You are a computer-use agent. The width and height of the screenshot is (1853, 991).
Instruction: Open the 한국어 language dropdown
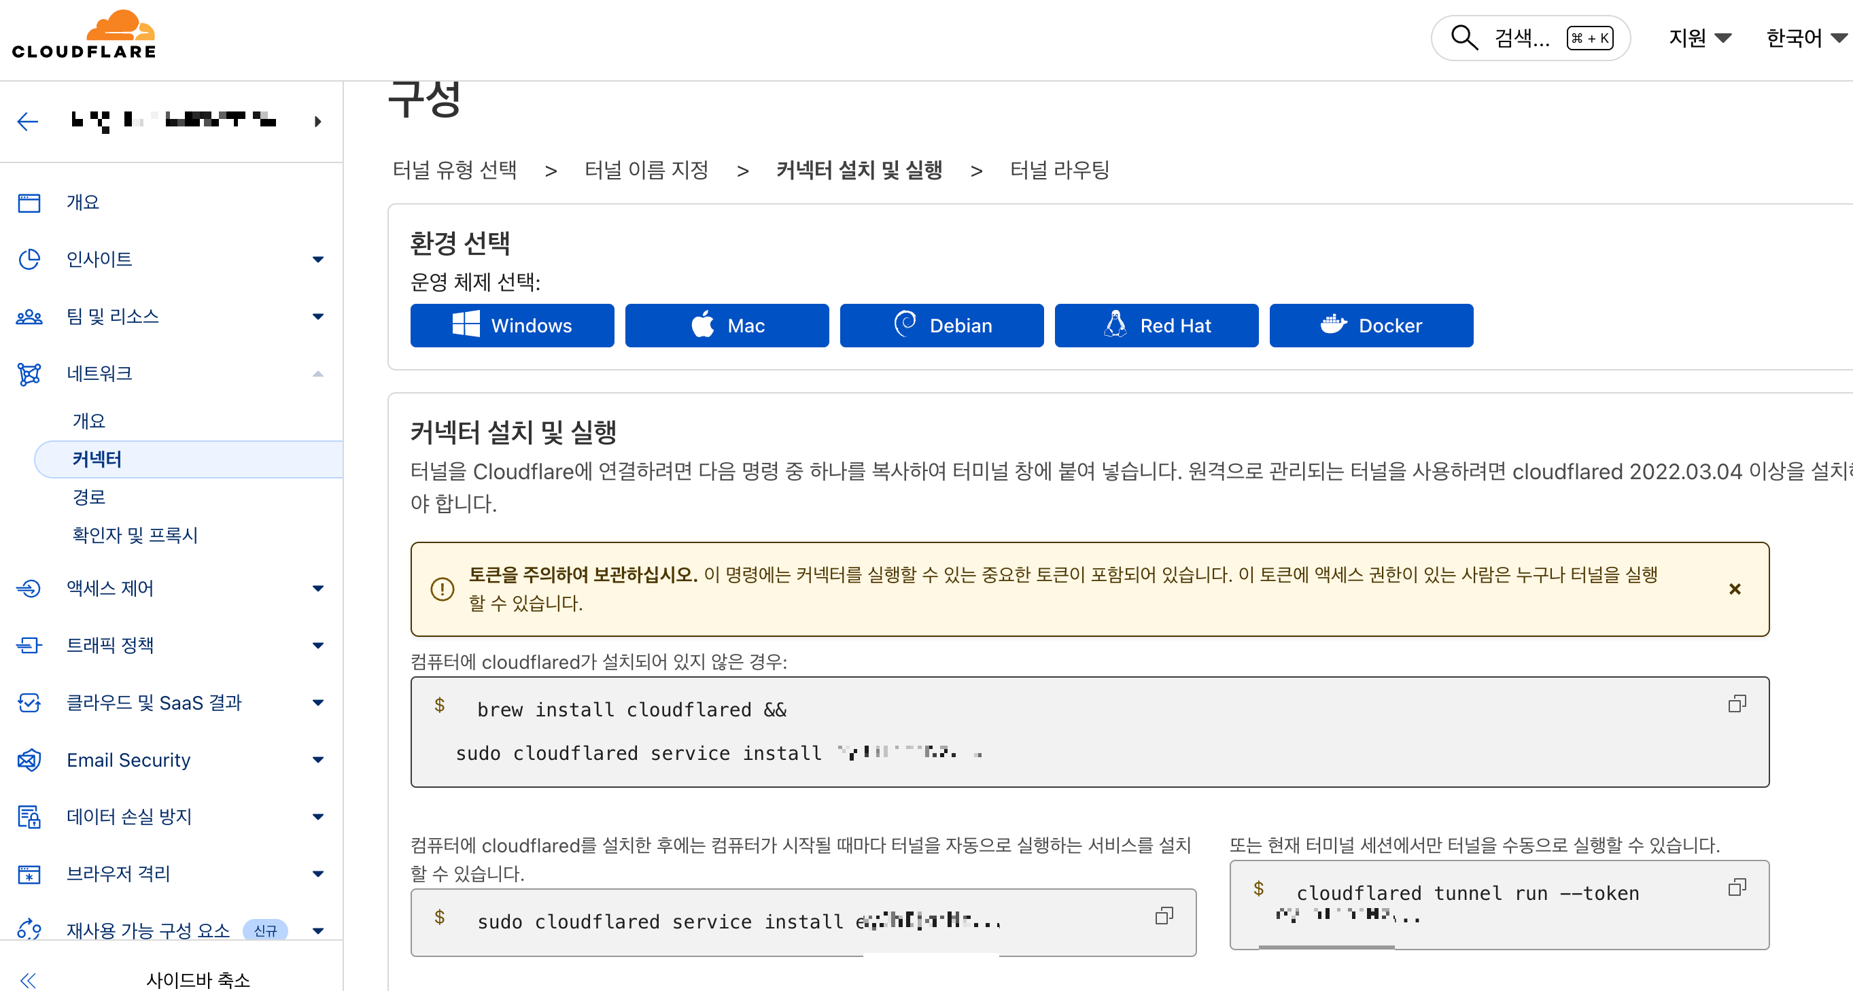click(1805, 37)
